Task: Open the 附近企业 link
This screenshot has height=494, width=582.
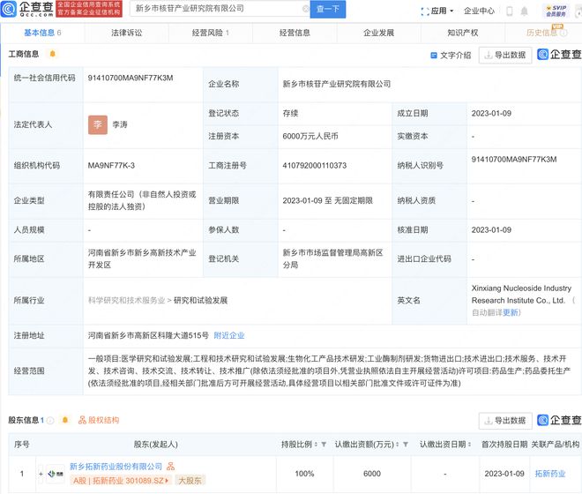Action: 229,335
